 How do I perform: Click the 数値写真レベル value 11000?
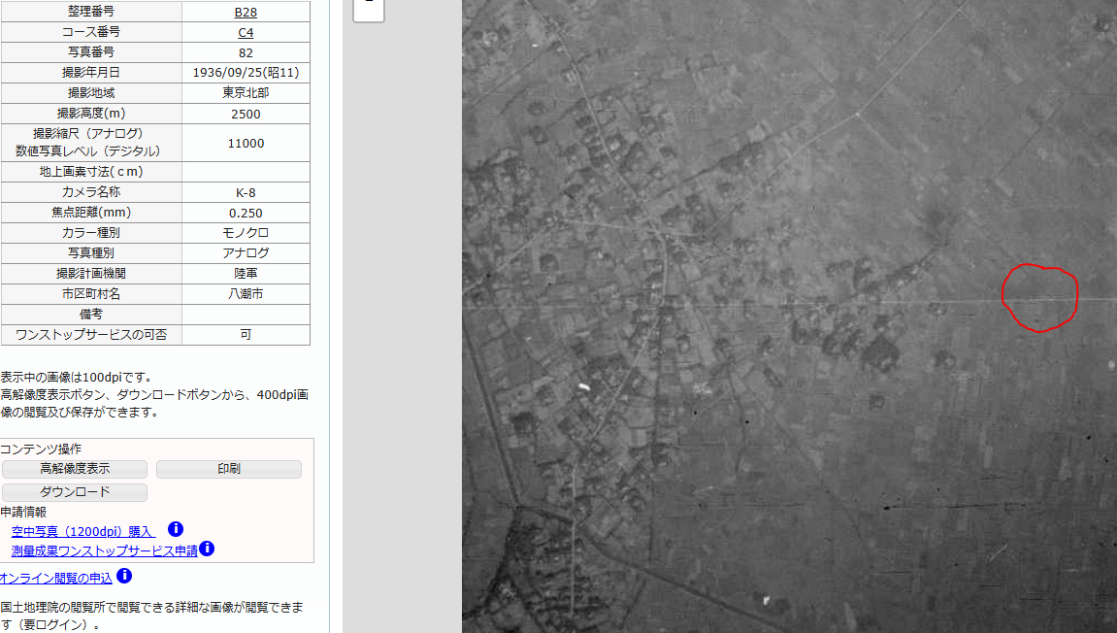(x=246, y=143)
